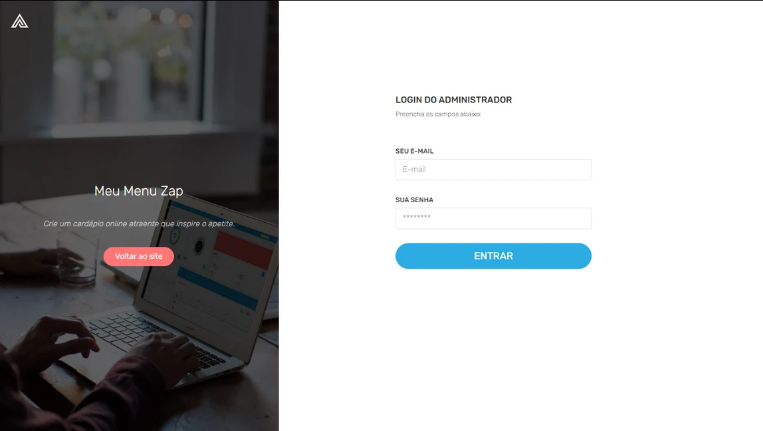
Task: Click the LOGIN DO ADMINISTRADOR heading
Action: (x=453, y=100)
